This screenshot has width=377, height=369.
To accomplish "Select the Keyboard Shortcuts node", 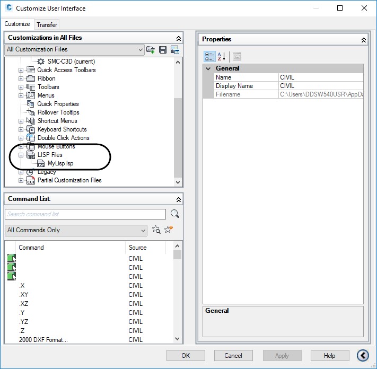I will point(62,129).
